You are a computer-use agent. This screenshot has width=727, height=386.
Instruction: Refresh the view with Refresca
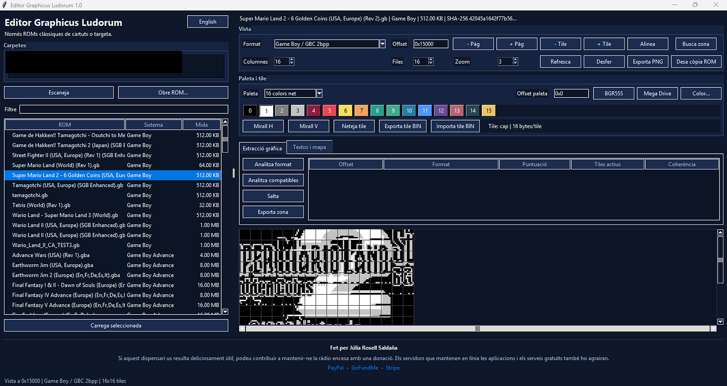point(560,62)
